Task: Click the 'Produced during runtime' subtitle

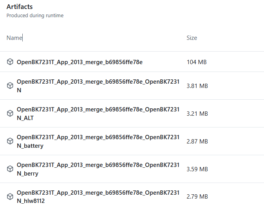Action: tap(35, 16)
